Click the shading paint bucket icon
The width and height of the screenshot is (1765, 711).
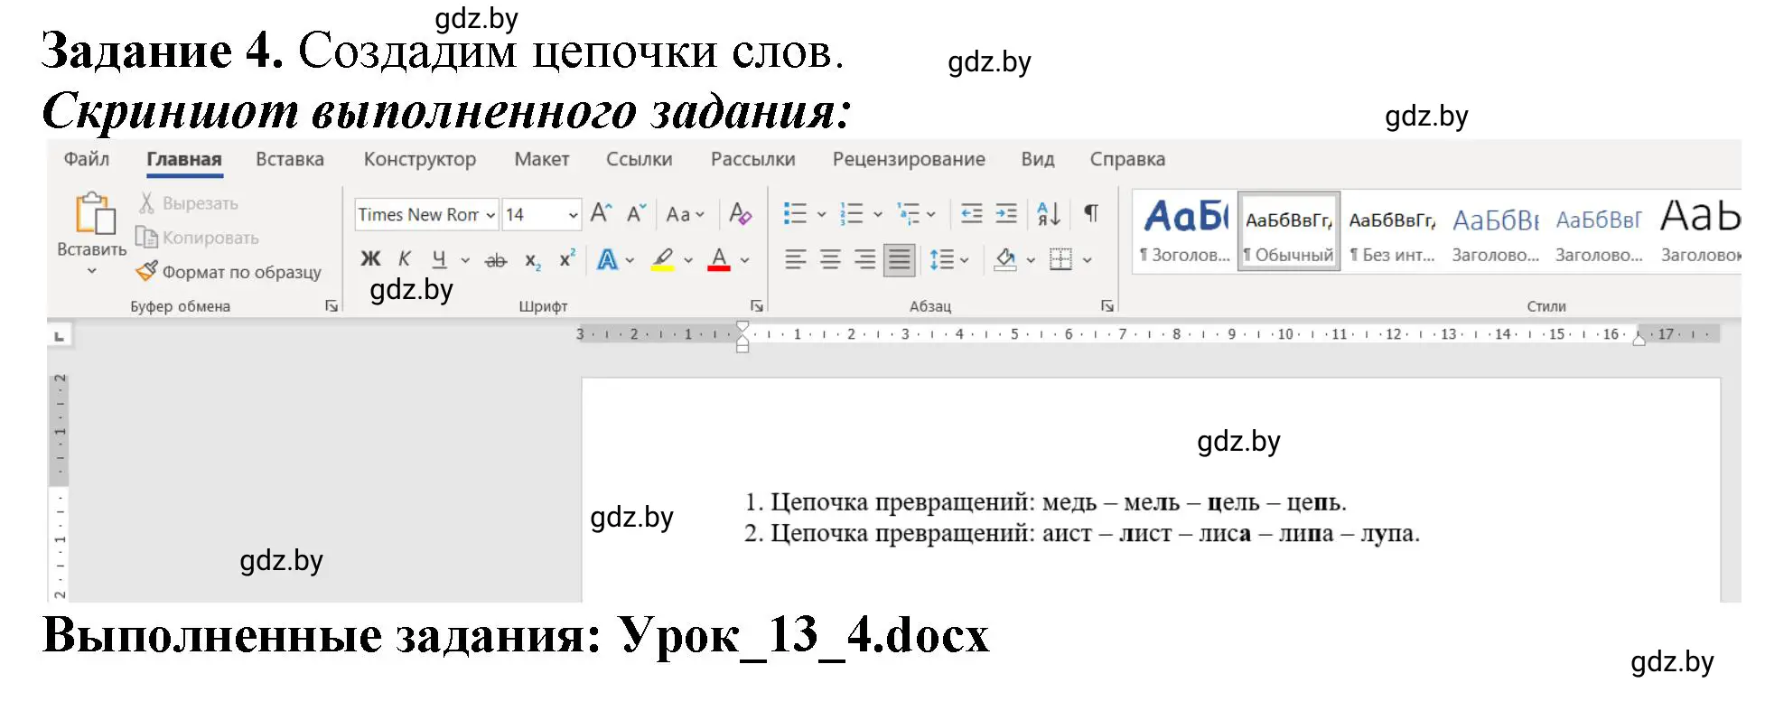pos(1005,260)
